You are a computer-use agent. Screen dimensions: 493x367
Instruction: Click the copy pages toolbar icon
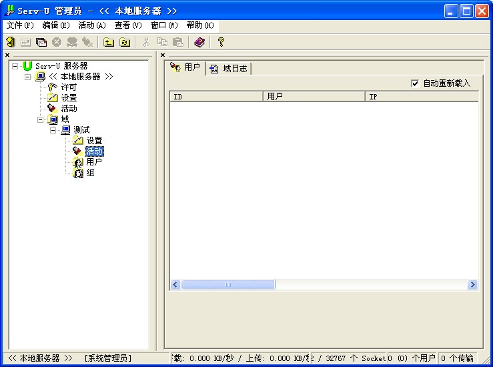pyautogui.click(x=162, y=42)
